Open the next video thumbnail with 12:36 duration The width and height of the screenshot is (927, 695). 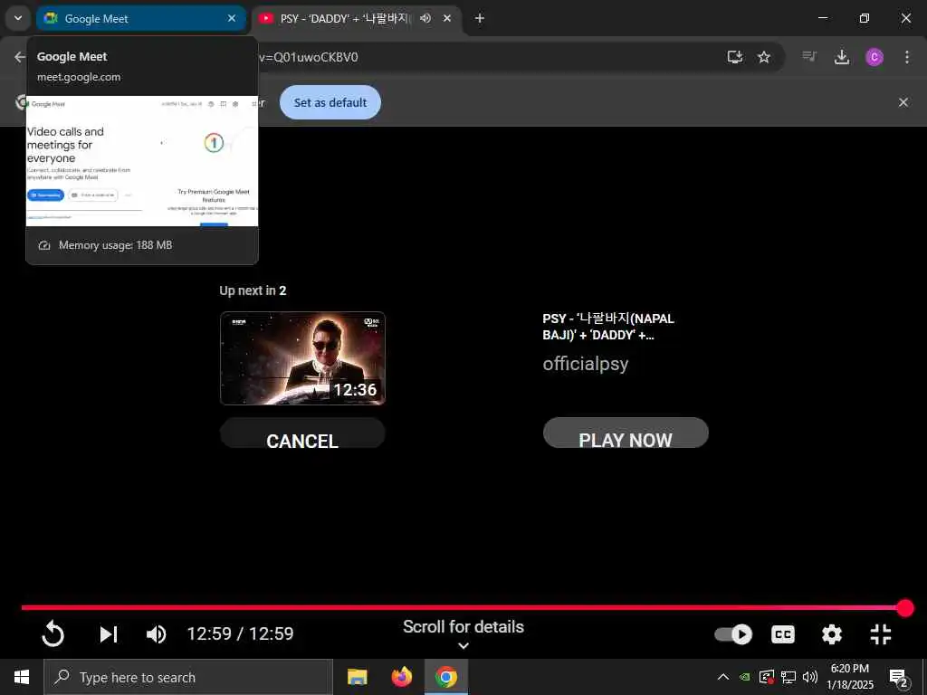pos(302,358)
